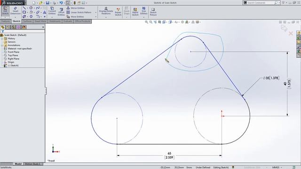The height and width of the screenshot is (169, 301).
Task: Open the DimXpertManager tab
Action: tap(18, 27)
